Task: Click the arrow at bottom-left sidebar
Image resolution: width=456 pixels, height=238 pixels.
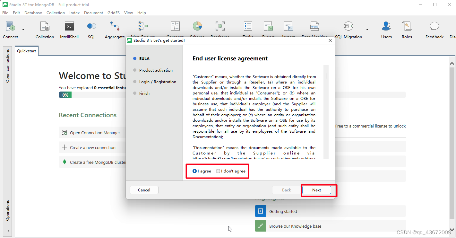Action: 7,231
